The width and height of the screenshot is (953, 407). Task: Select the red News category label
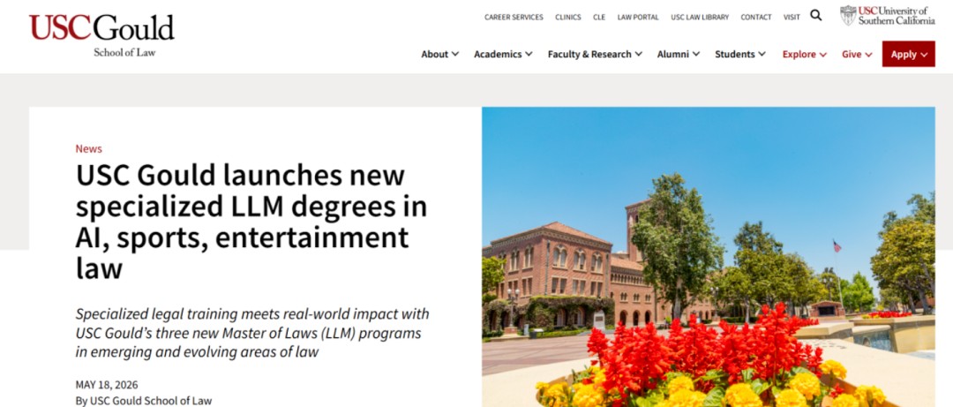click(89, 148)
